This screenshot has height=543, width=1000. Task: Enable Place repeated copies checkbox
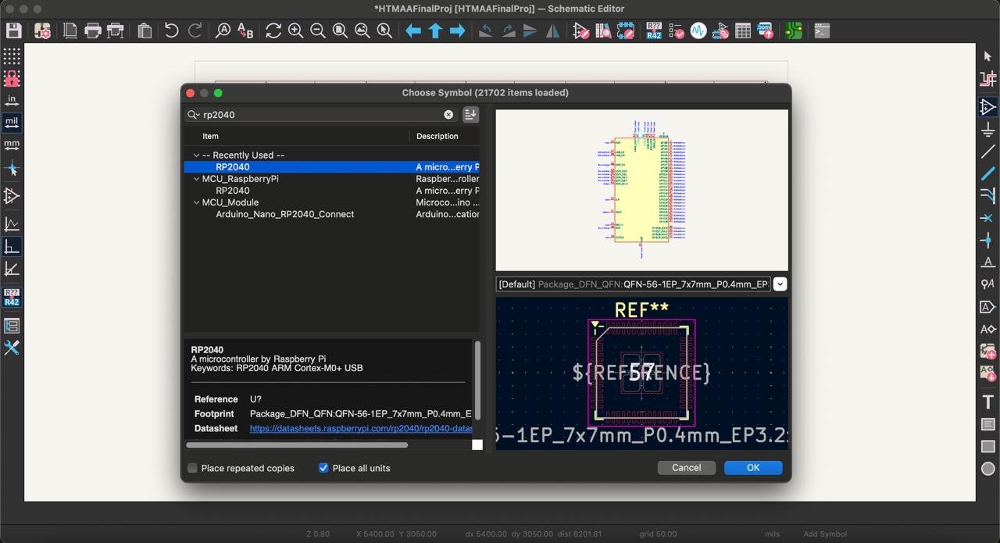(x=192, y=468)
